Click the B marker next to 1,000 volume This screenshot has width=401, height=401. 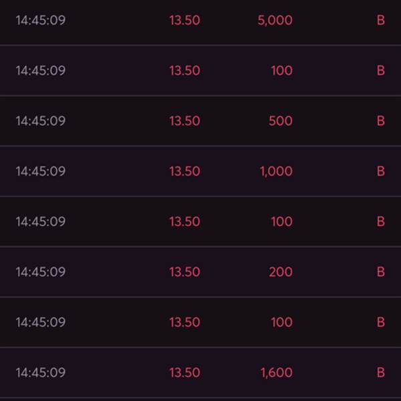[380, 171]
